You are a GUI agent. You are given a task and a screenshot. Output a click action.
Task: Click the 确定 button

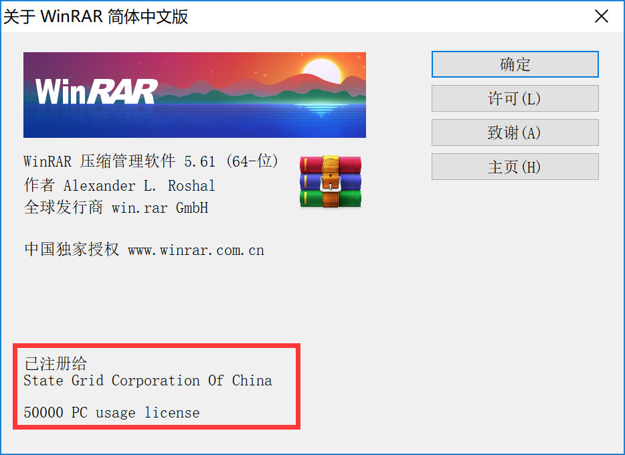tap(515, 64)
